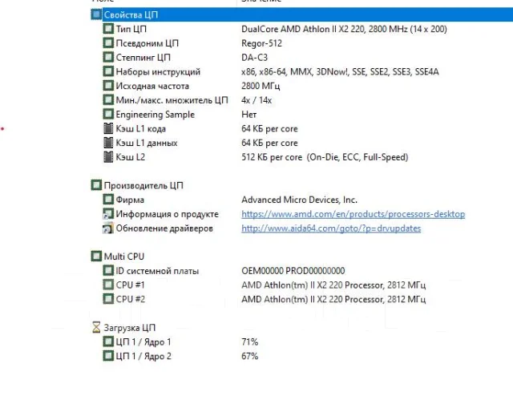Screen dimensions: 513x396
Task: Click the icon beside Engineering Sample
Action: pyautogui.click(x=108, y=114)
